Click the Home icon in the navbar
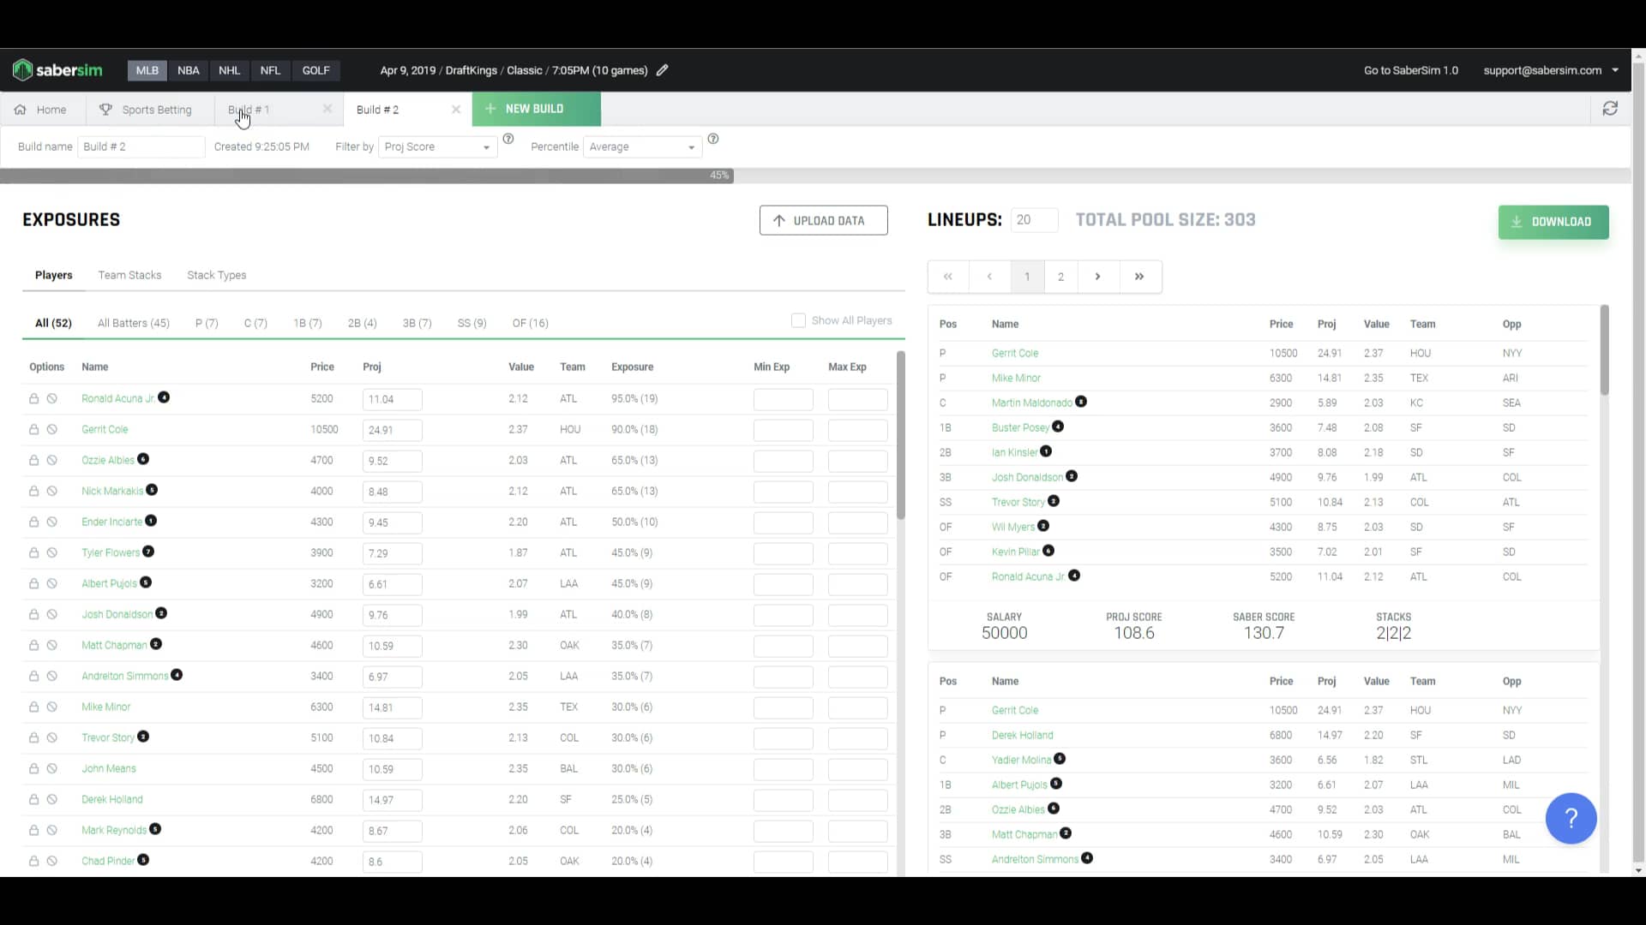This screenshot has width=1646, height=925. pyautogui.click(x=21, y=110)
